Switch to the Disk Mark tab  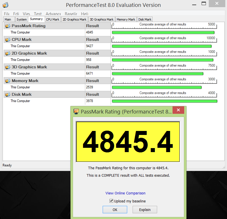point(145,19)
